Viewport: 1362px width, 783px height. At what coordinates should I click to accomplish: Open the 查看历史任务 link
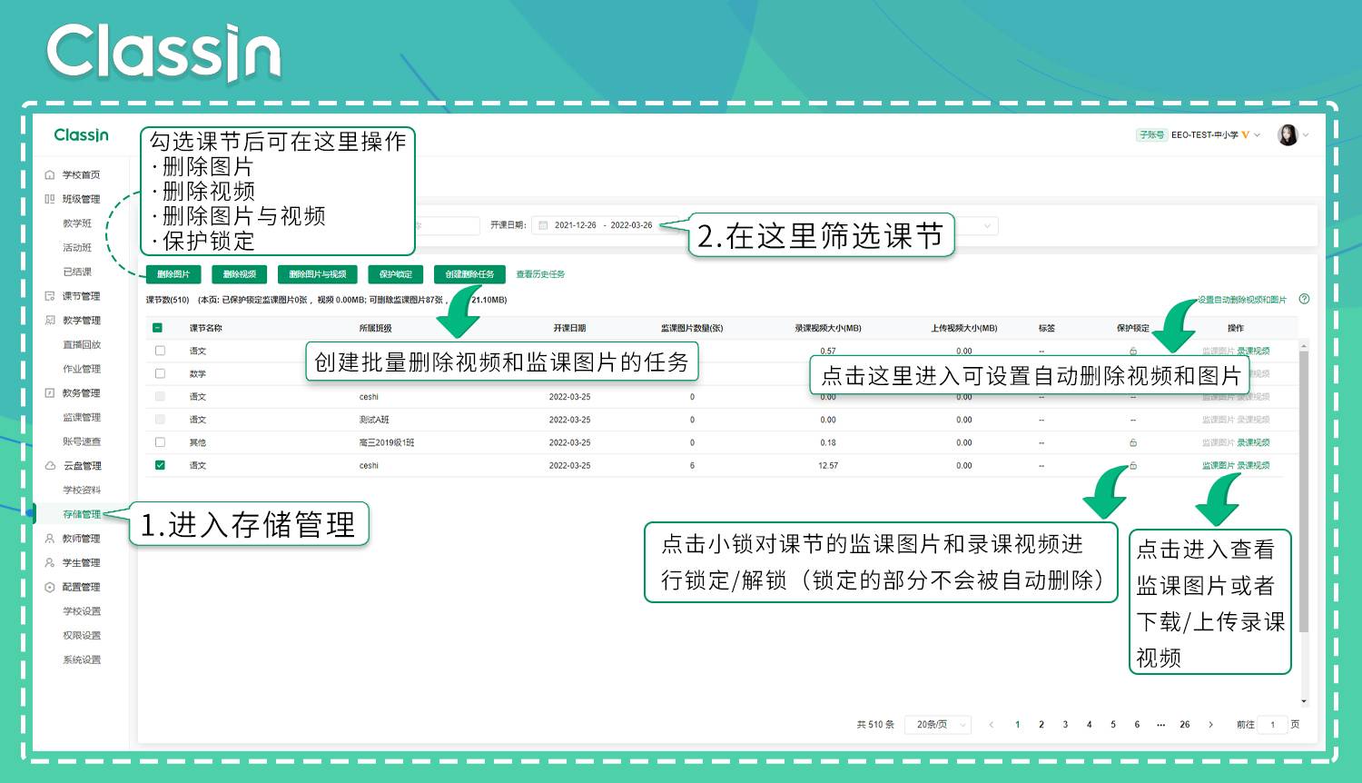pyautogui.click(x=540, y=274)
